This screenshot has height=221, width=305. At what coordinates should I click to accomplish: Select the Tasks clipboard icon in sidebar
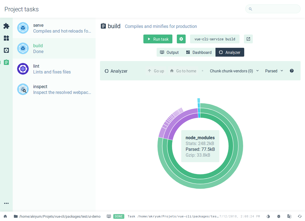tap(6, 62)
